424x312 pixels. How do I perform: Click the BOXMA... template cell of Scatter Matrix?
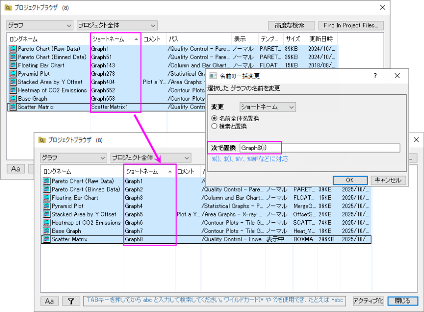[x=304, y=239]
